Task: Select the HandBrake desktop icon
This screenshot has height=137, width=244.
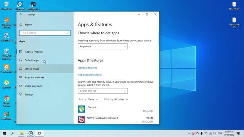Action: point(6,116)
